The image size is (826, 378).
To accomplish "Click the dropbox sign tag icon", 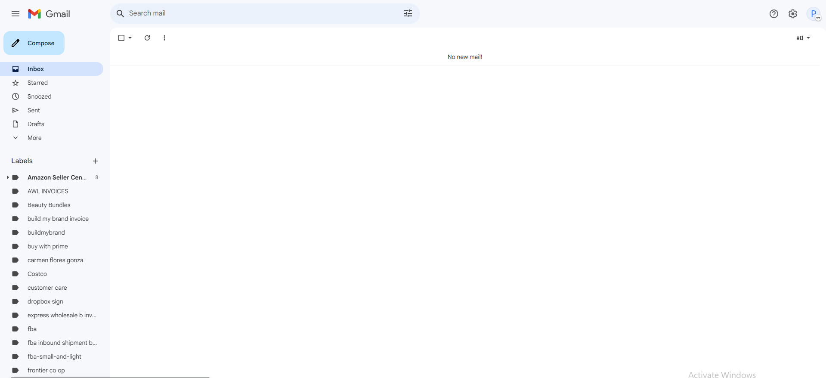I will (15, 301).
